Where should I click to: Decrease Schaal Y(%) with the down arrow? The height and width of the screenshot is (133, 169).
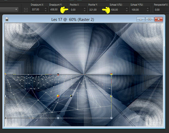148,11
